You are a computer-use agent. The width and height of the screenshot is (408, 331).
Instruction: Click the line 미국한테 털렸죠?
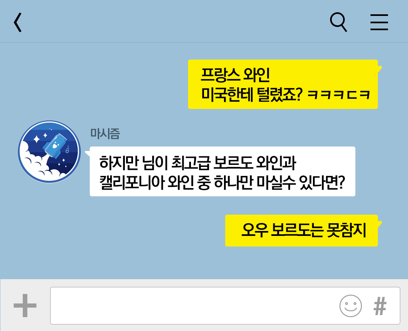tap(252, 94)
